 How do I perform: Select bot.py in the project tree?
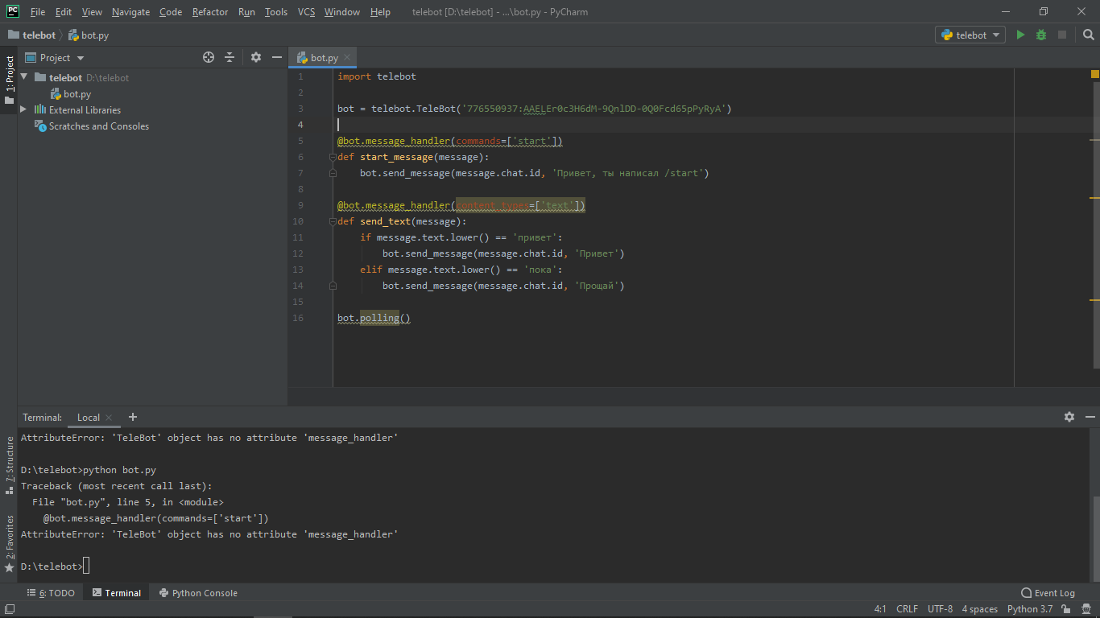[x=77, y=93]
